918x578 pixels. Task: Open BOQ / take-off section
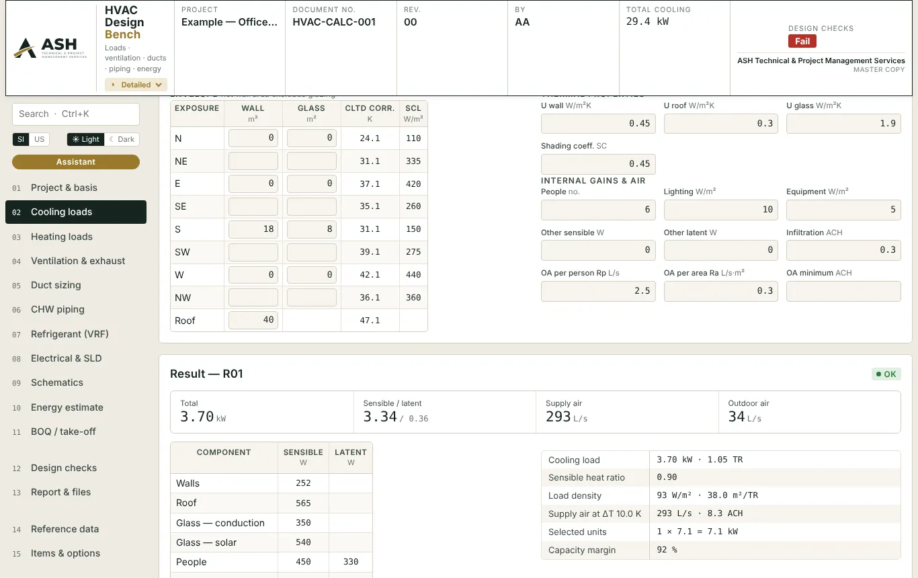click(76, 431)
